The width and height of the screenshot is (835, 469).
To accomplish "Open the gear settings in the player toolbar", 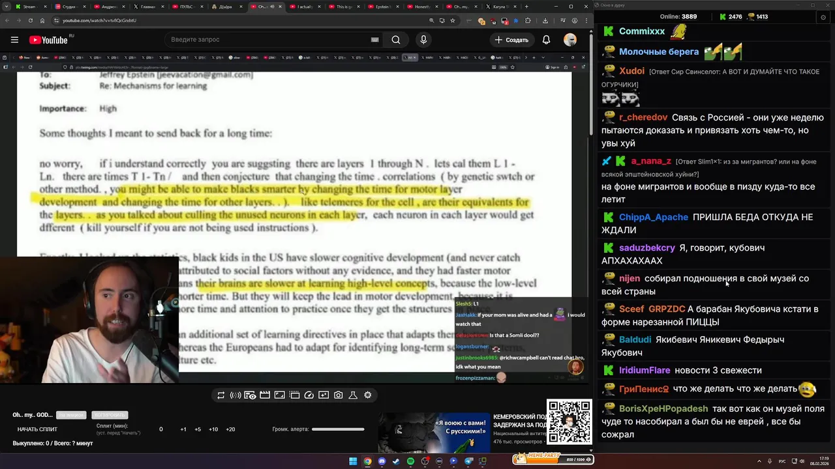I will point(368,395).
